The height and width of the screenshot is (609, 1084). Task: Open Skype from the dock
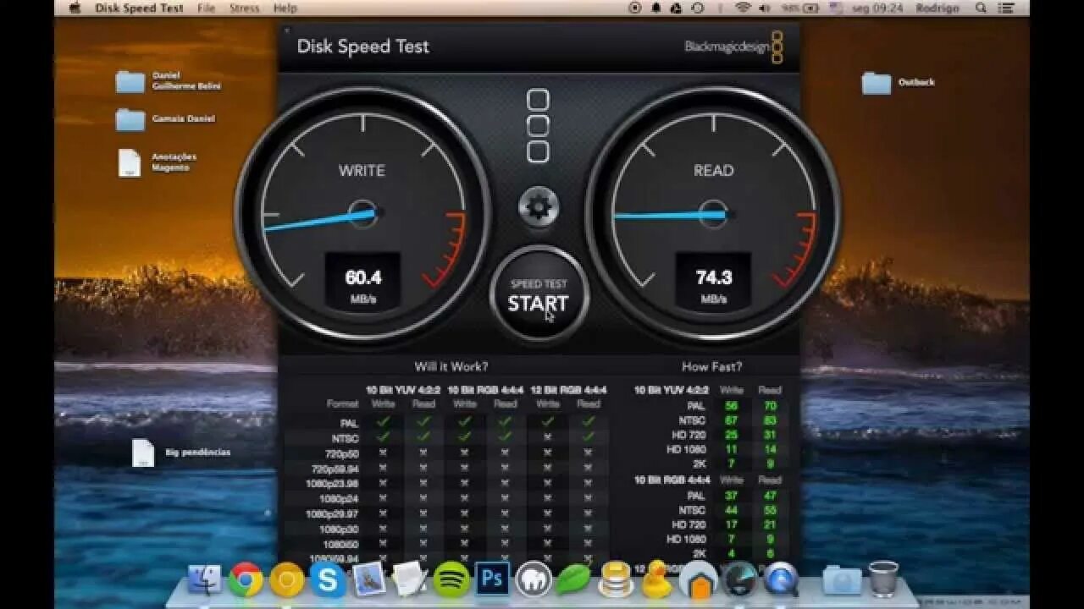tap(328, 579)
